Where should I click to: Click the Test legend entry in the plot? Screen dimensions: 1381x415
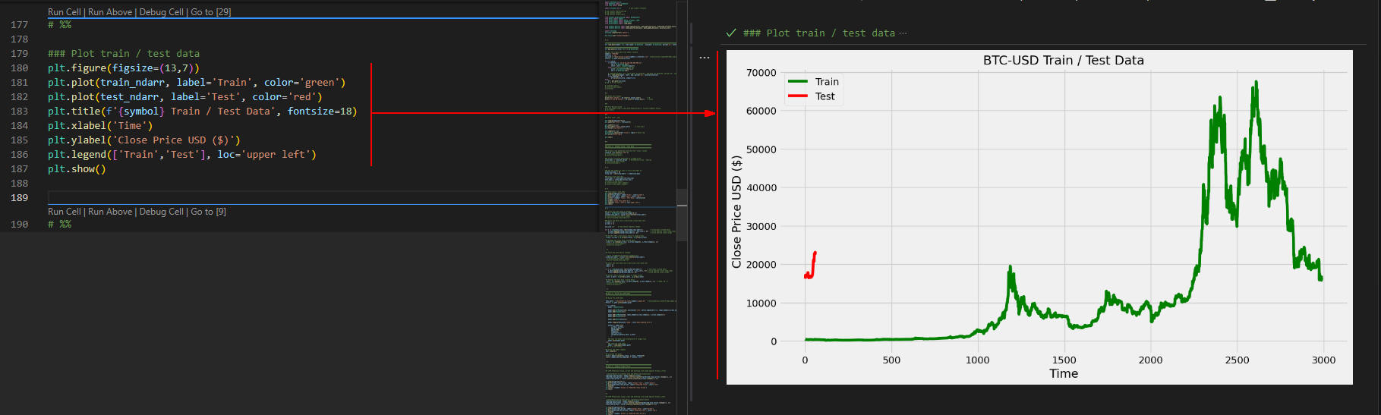tap(811, 96)
